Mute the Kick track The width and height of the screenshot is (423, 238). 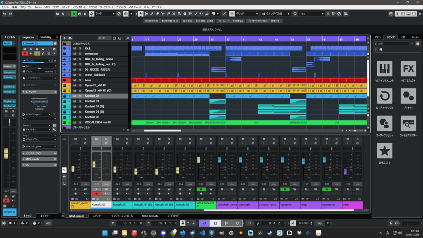point(75,48)
